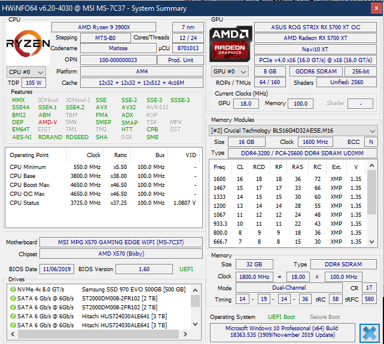Click the Matisse codename field

click(x=118, y=48)
